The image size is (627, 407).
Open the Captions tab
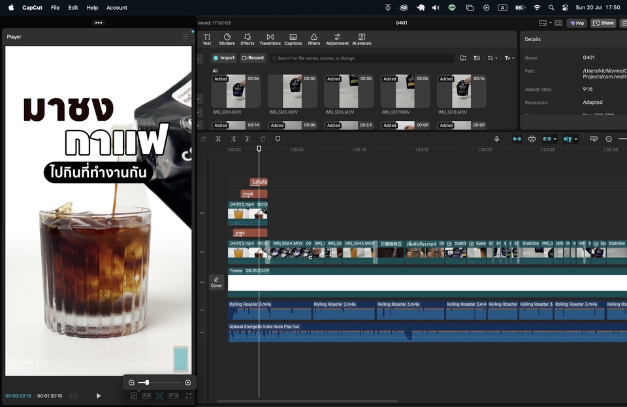[293, 39]
